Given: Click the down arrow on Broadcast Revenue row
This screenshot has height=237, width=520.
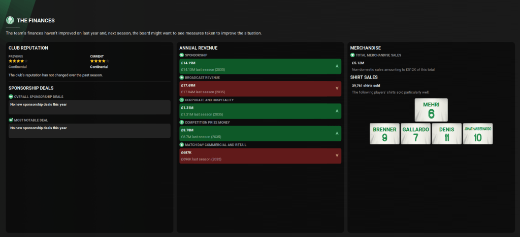Looking at the screenshot, I should coord(337,89).
